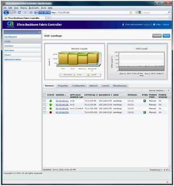Click the Home icon in Firefox toolbar
Screen dimensions: 174x186
31,13
